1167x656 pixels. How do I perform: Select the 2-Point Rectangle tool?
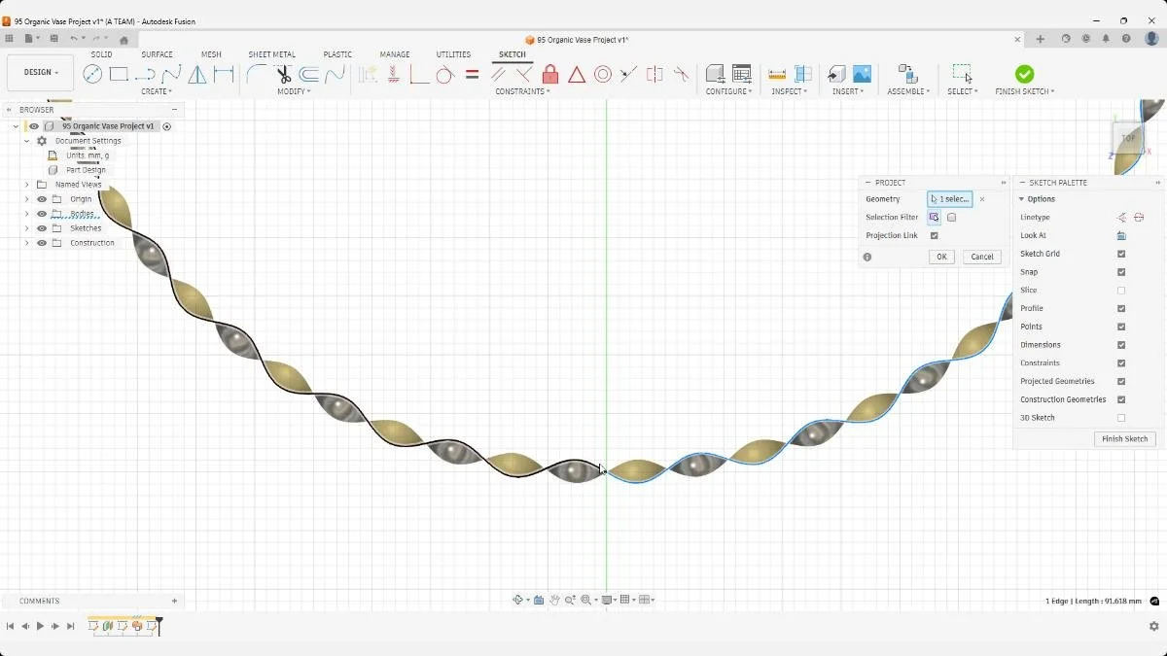tap(119, 74)
